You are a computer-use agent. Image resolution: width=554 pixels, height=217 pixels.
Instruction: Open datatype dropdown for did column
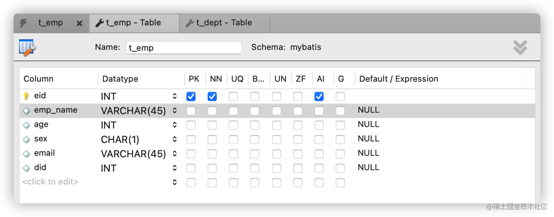coord(175,168)
